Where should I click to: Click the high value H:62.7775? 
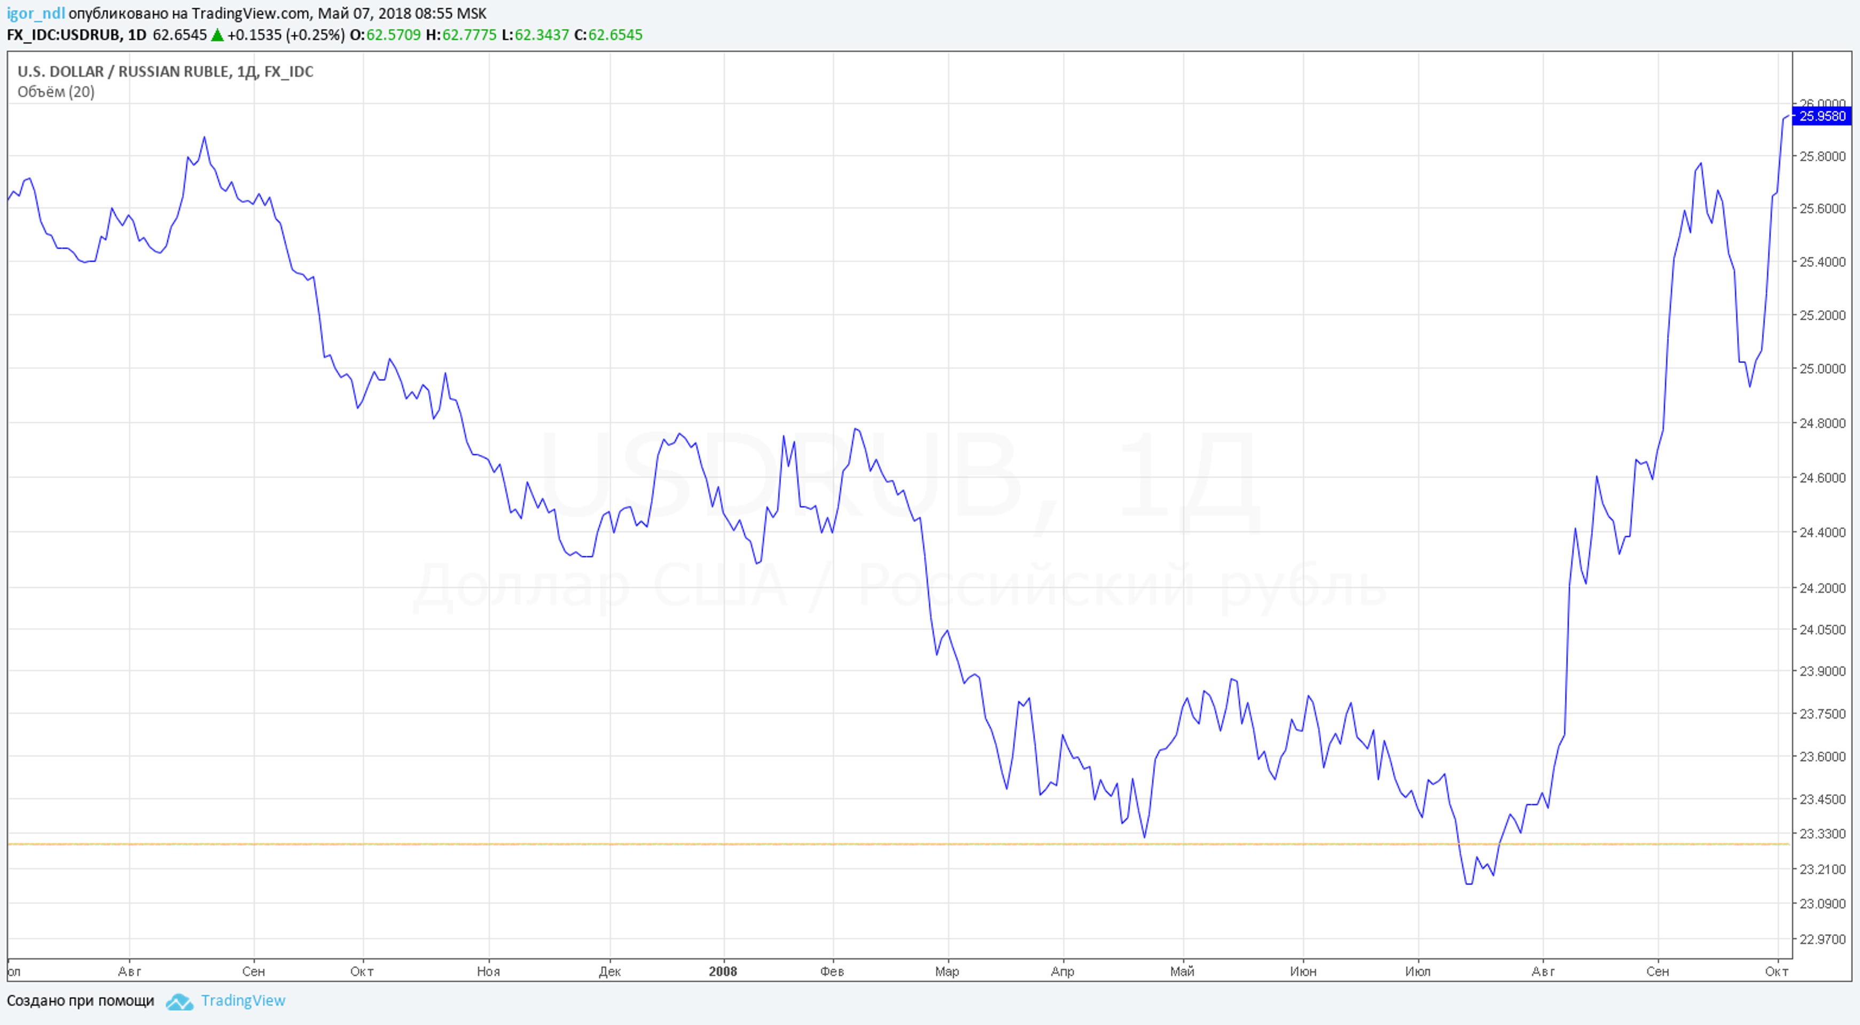tap(460, 35)
